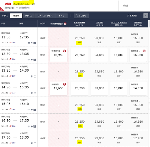Click the video entertainment icon for JAL125
150x147 pixels.
pyautogui.click(x=35, y=110)
